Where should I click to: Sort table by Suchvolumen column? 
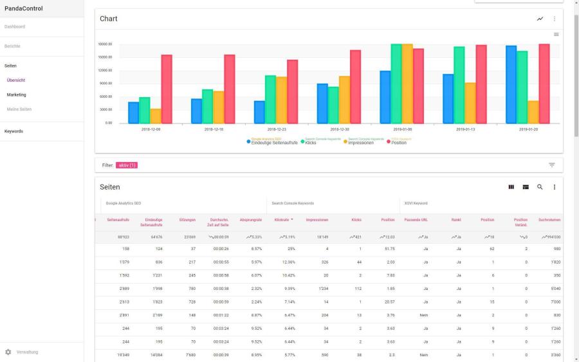point(549,220)
